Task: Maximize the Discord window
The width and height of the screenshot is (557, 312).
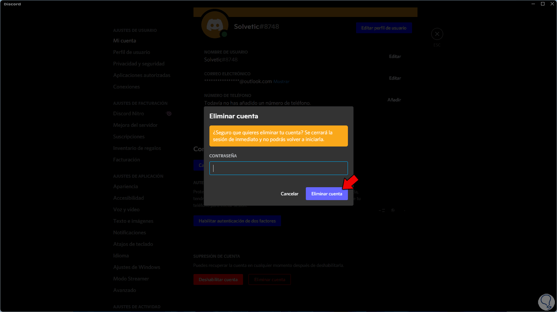Action: pos(543,4)
